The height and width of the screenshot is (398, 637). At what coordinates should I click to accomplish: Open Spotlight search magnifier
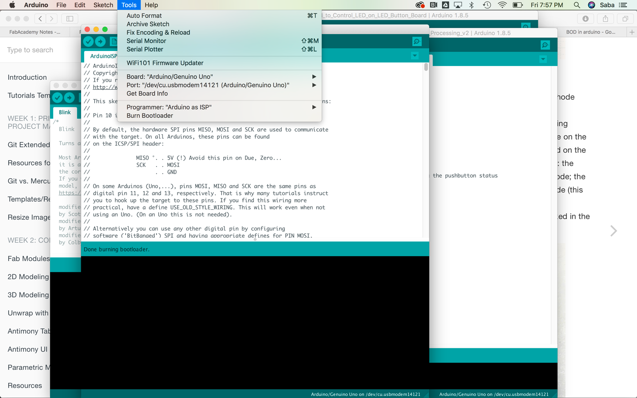[x=577, y=5]
